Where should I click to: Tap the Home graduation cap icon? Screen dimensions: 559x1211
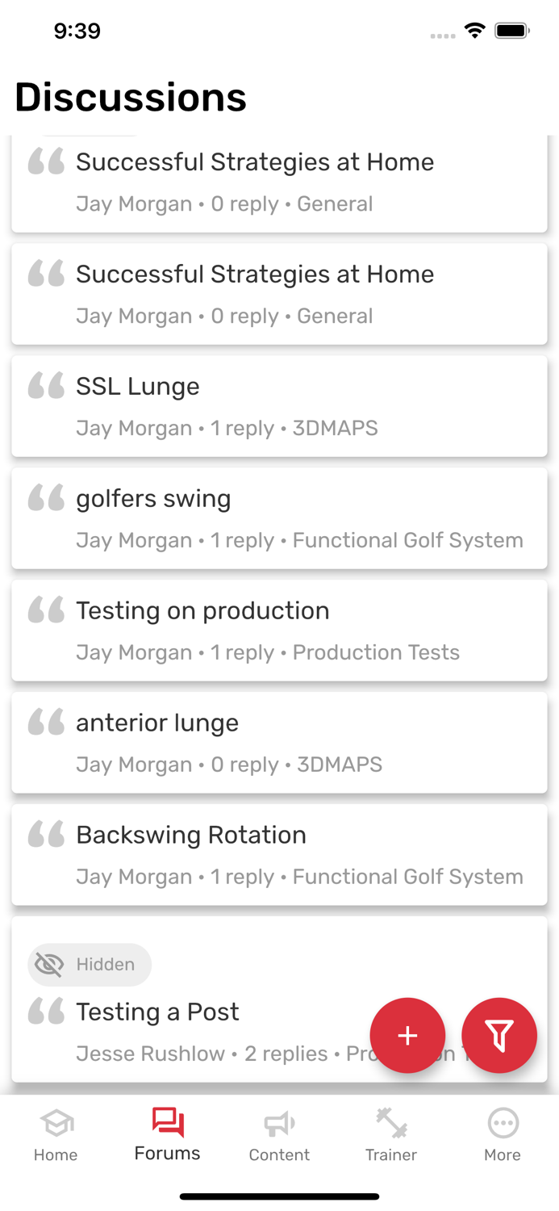coord(56,1123)
